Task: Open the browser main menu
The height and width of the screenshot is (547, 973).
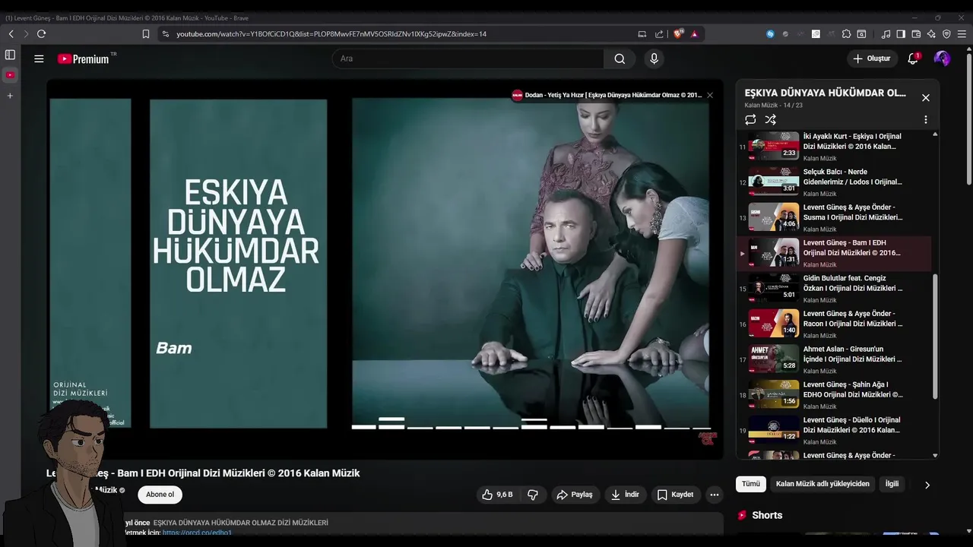Action: [962, 33]
